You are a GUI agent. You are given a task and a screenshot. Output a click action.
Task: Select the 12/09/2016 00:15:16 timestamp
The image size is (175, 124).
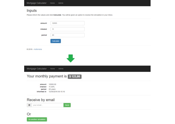[x=57, y=92]
